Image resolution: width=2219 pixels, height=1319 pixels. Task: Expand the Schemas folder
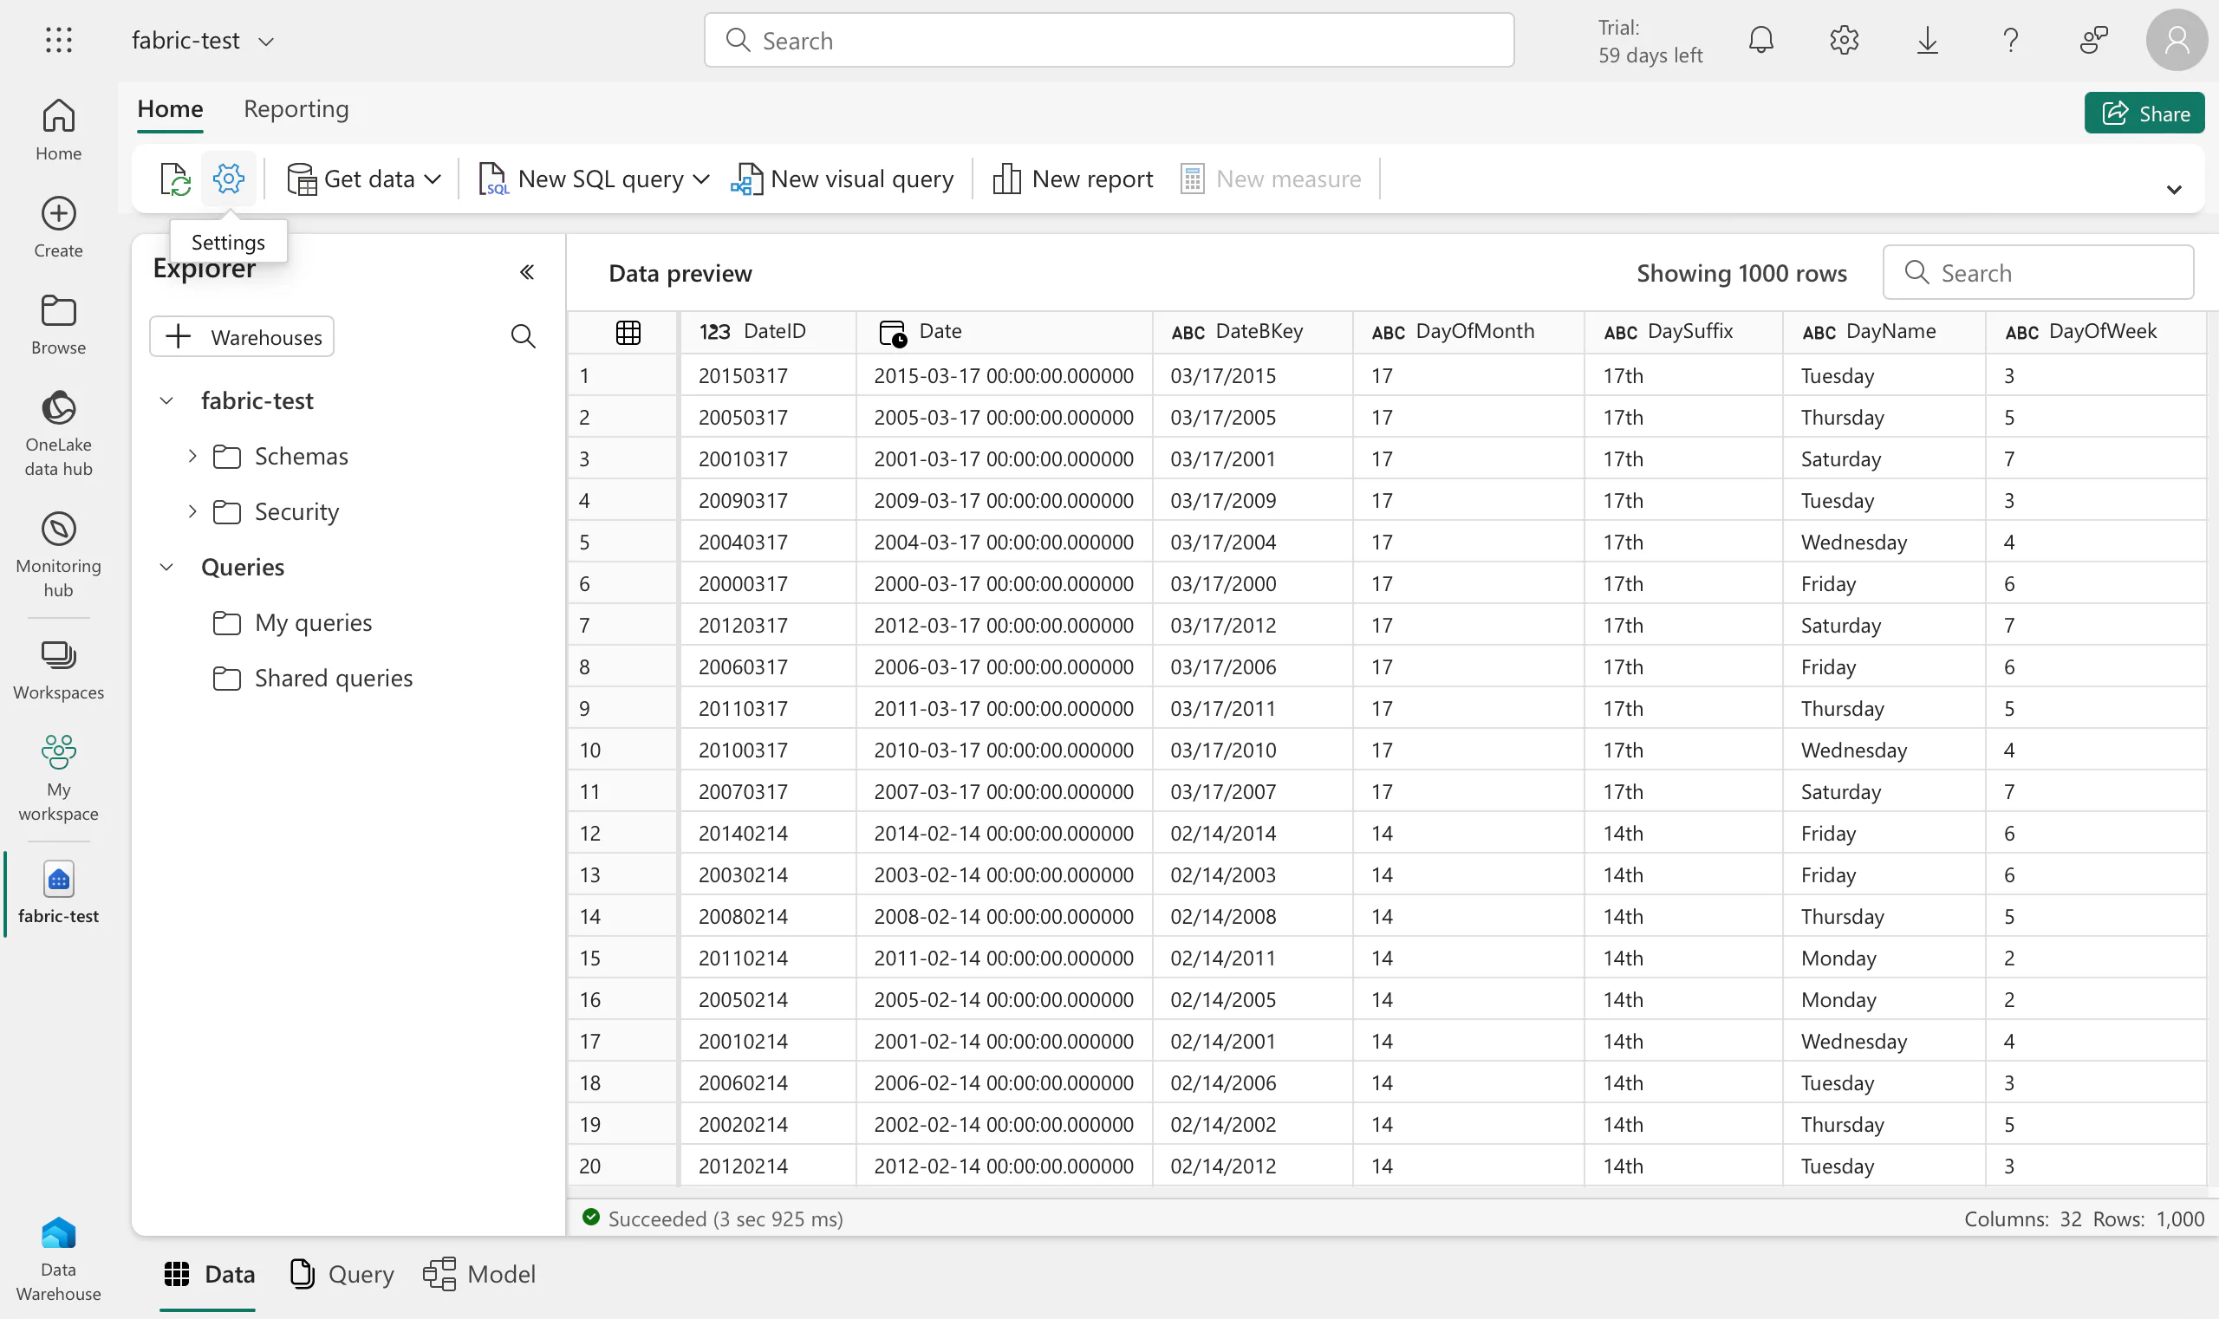pos(192,456)
